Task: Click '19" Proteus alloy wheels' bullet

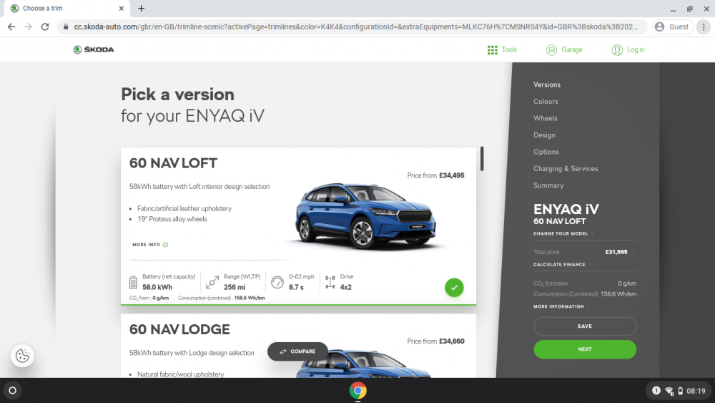Action: pyautogui.click(x=172, y=219)
